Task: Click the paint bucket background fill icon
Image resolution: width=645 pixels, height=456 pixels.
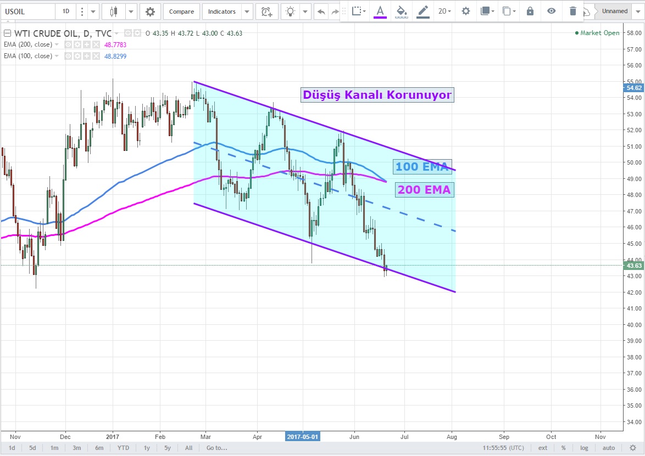Action: 402,11
